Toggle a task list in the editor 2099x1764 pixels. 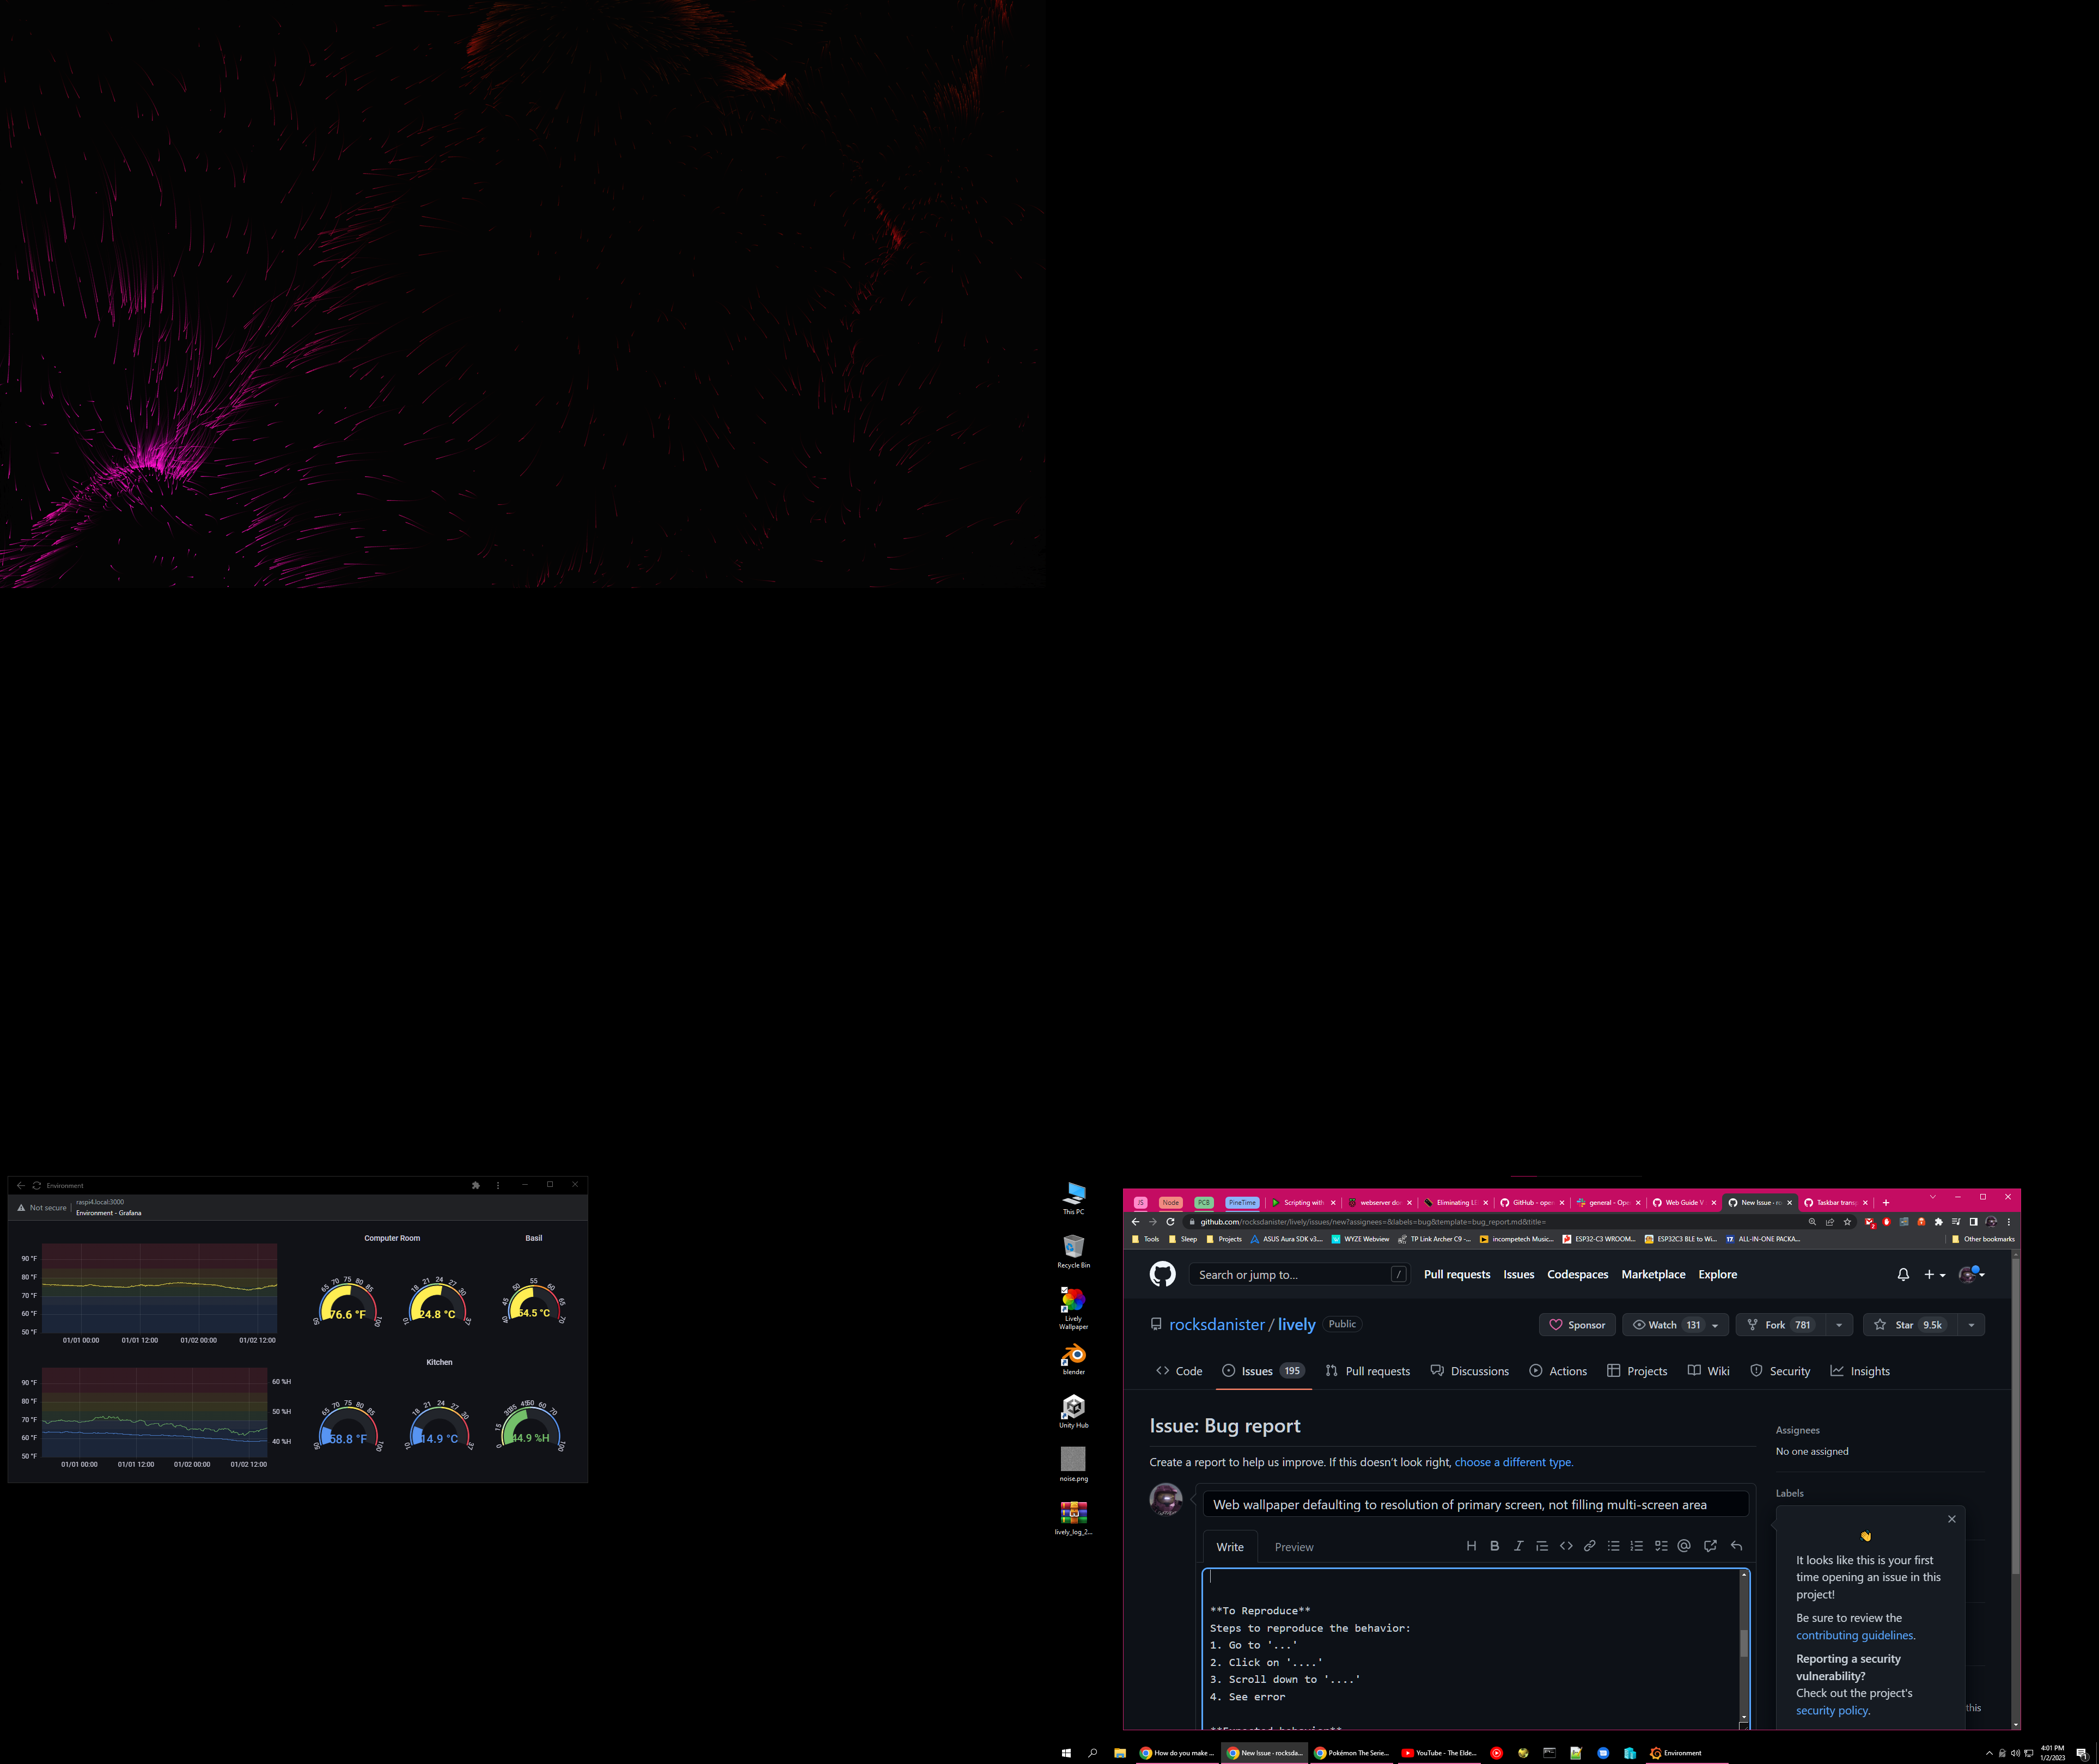1661,1546
